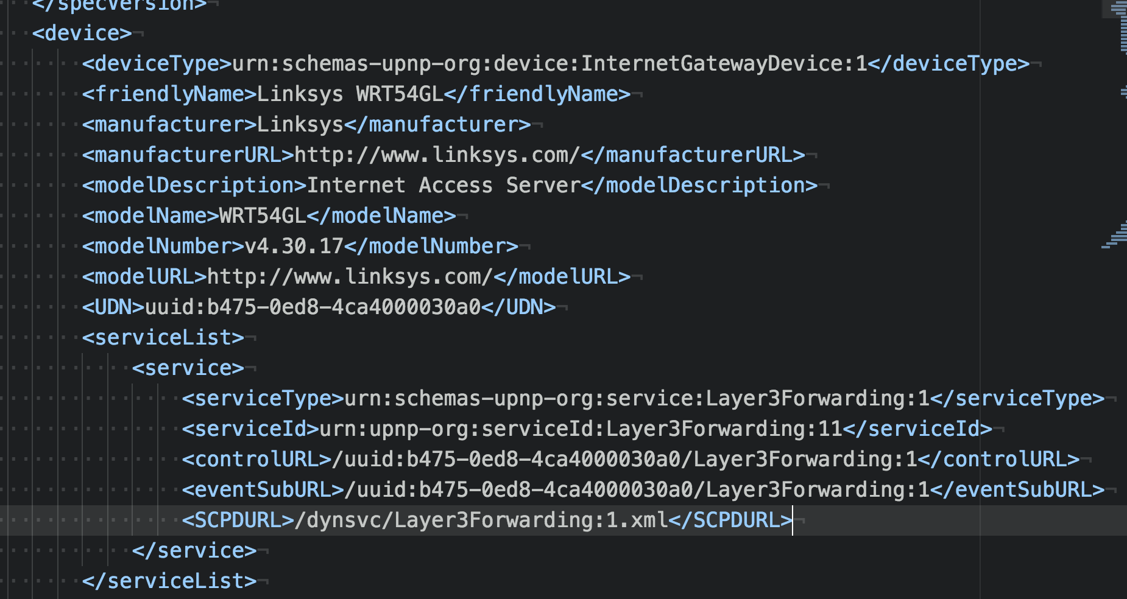Viewport: 1127px width, 599px height.
Task: Click the eventSubURL path value
Action: coord(637,489)
